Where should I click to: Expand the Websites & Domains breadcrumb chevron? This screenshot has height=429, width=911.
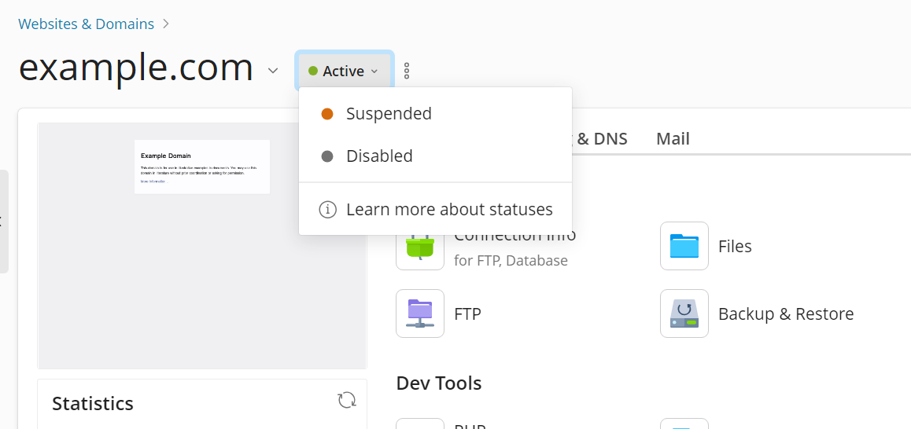[166, 24]
